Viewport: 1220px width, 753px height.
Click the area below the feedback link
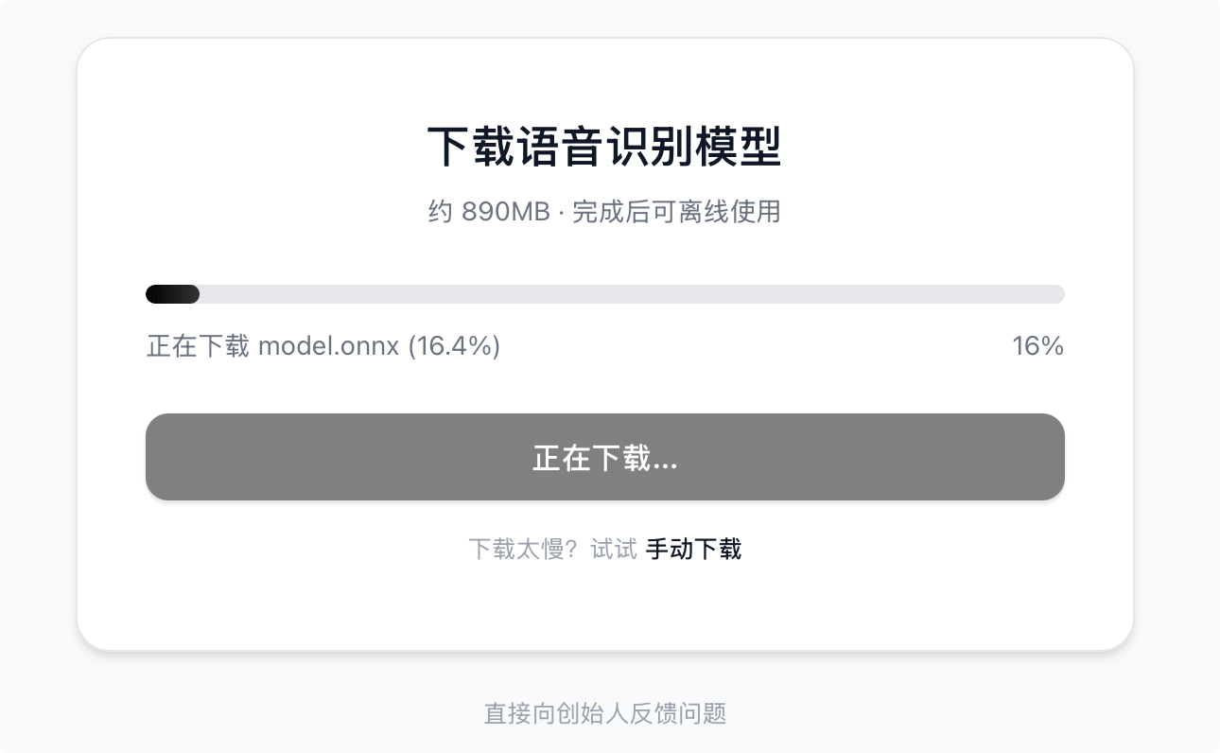point(605,743)
